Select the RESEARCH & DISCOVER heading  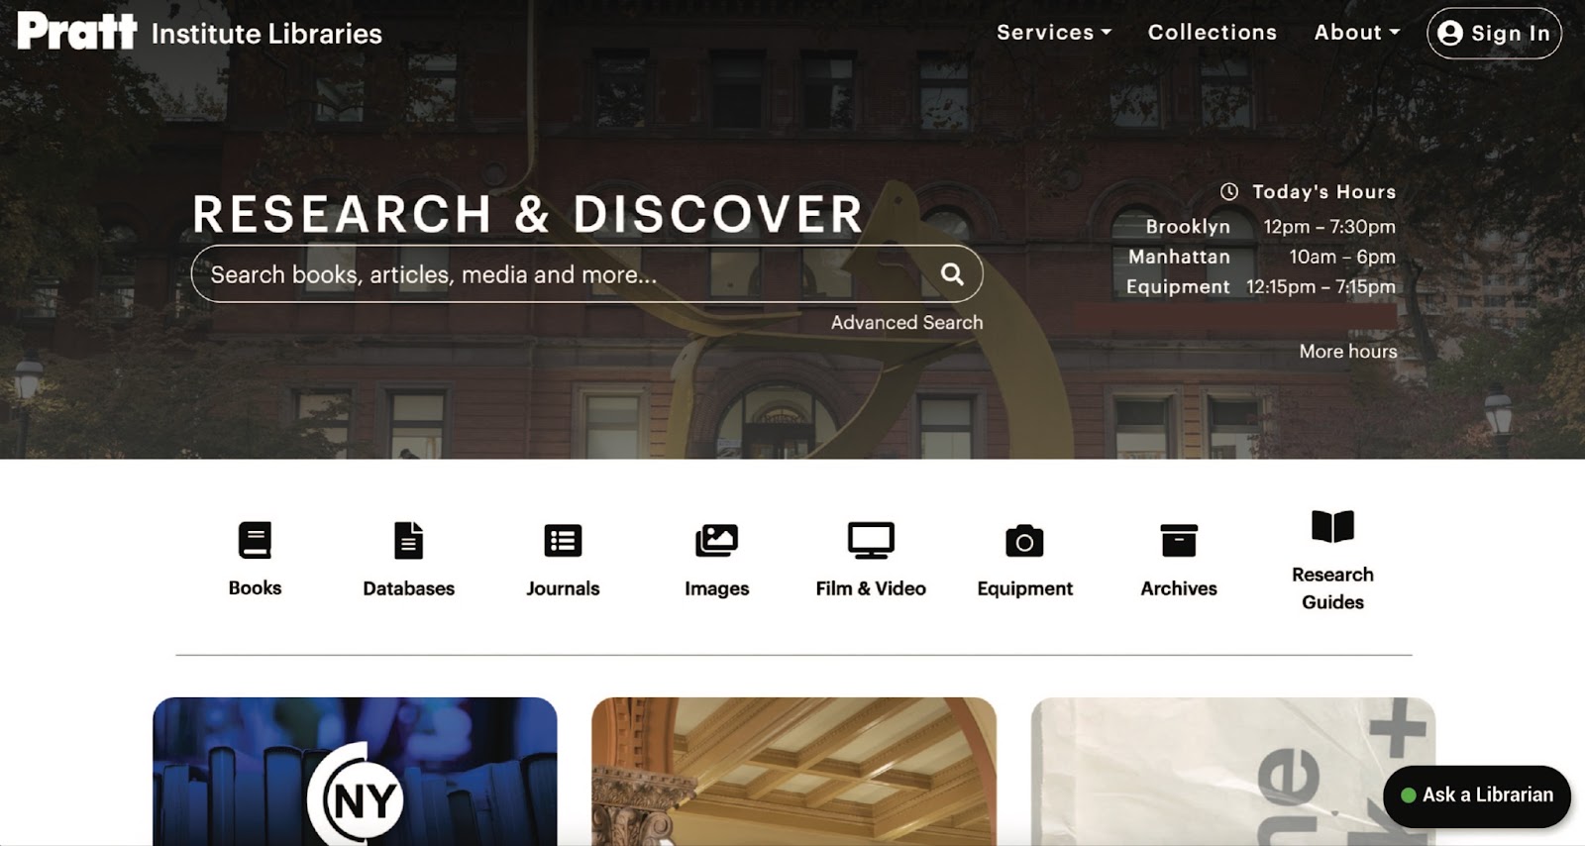(x=528, y=214)
